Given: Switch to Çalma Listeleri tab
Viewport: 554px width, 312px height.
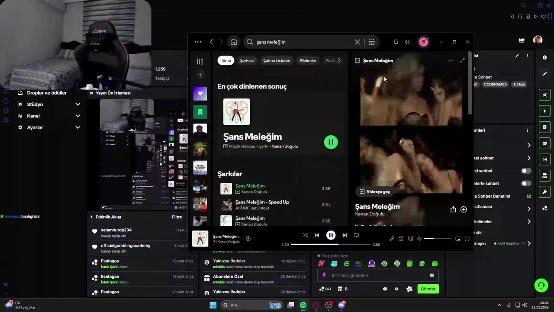Looking at the screenshot, I should coord(277,61).
